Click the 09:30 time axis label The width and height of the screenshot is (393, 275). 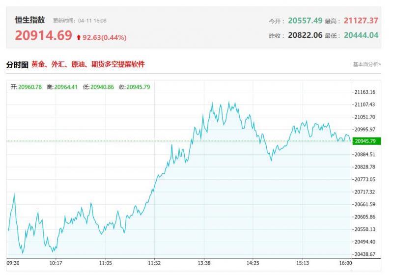(x=13, y=263)
